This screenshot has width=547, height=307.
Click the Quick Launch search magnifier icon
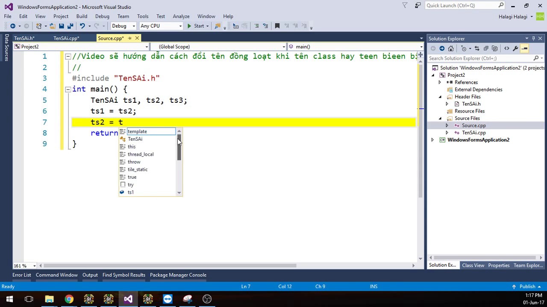pos(501,6)
